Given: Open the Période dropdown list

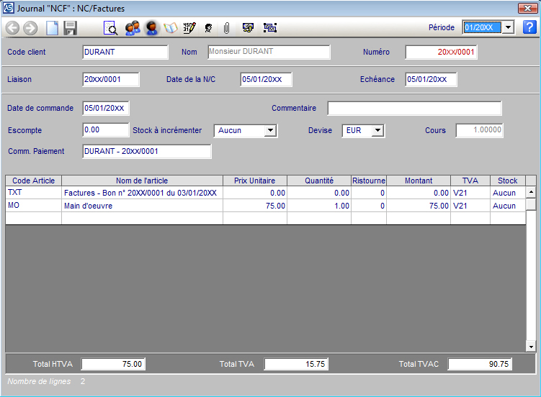Looking at the screenshot, I should tap(507, 27).
